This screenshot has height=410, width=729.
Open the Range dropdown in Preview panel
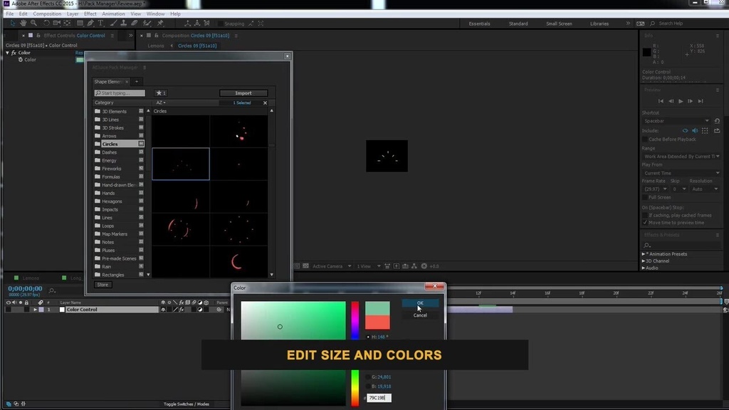tap(681, 156)
